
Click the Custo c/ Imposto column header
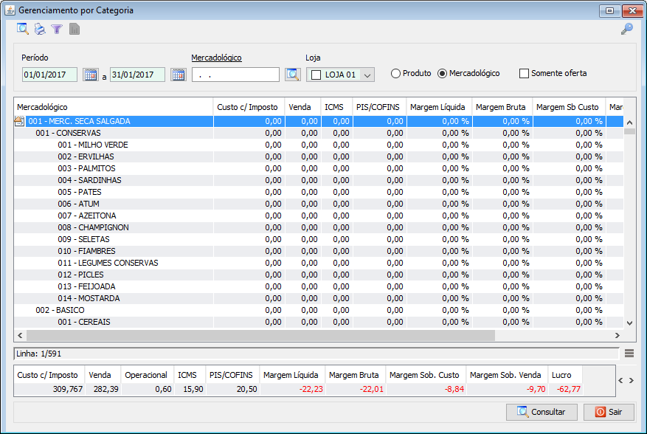point(248,107)
